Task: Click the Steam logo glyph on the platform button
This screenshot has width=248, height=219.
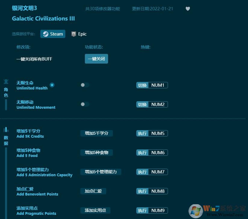Action: point(46,34)
